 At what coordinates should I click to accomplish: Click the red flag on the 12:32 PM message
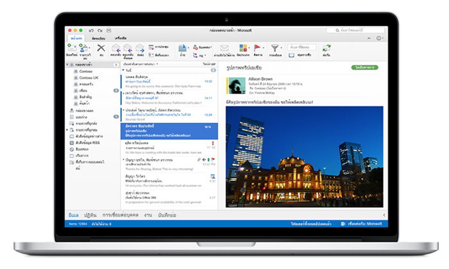point(214,159)
